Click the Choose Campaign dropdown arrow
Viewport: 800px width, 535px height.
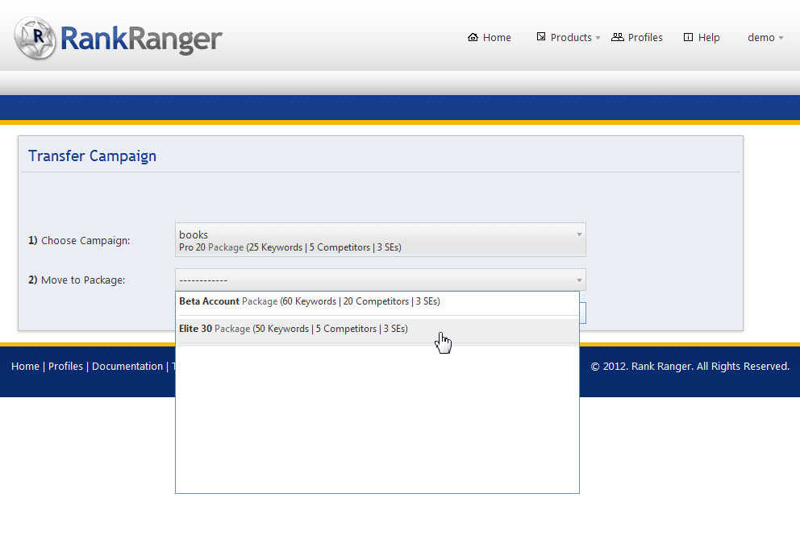578,234
